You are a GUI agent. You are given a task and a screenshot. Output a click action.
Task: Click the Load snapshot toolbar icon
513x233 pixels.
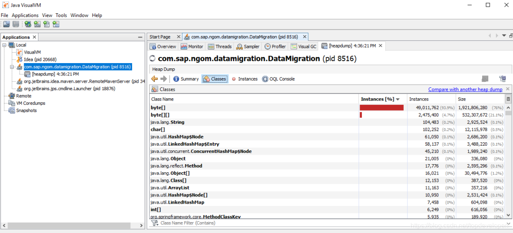[x=6, y=24]
